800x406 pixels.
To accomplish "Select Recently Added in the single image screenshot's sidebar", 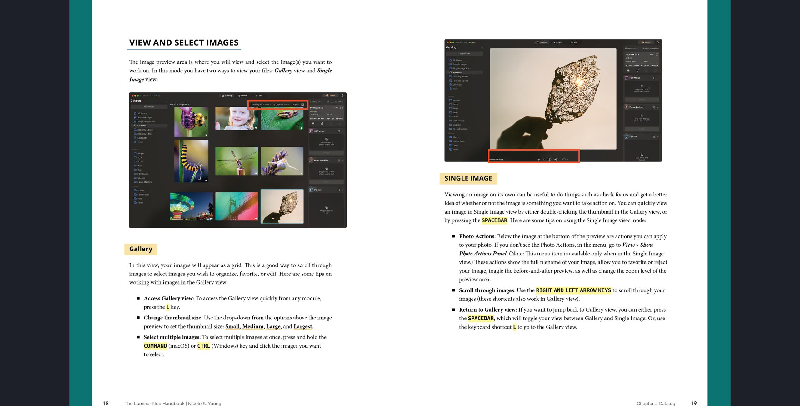I will click(459, 77).
